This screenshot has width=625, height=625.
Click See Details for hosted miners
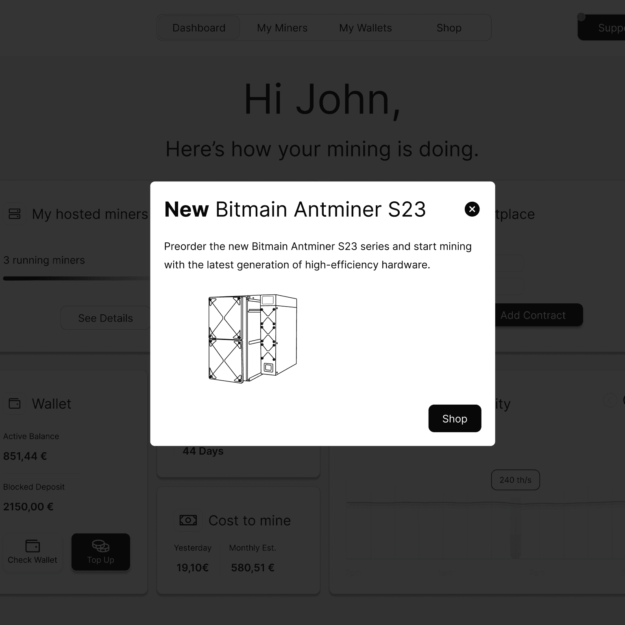point(106,318)
